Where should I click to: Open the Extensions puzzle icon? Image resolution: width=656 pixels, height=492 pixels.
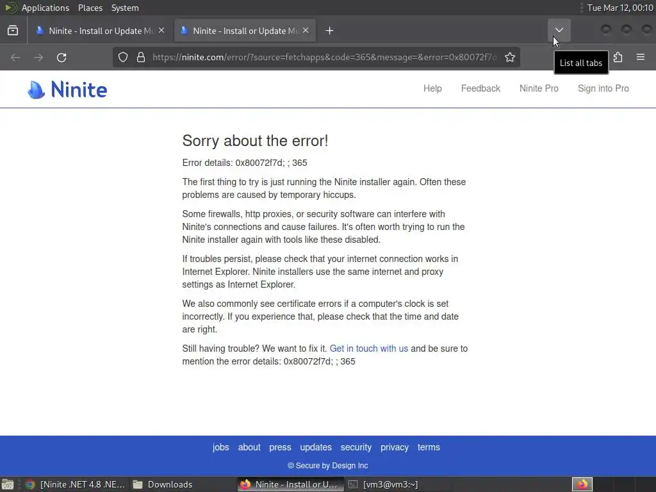tap(618, 57)
